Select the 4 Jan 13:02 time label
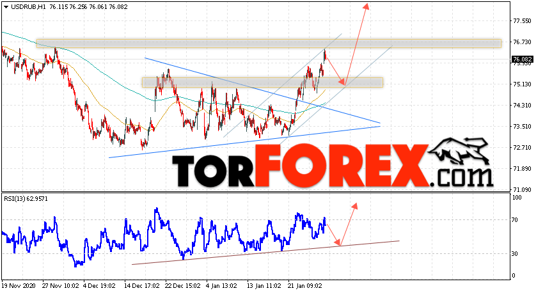Screen dimensions: 536x293 [222, 285]
